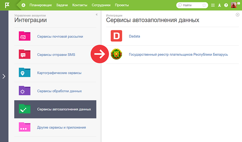242x142 pixels.
Task: Open the Планировщик menu
Action: (41, 5)
